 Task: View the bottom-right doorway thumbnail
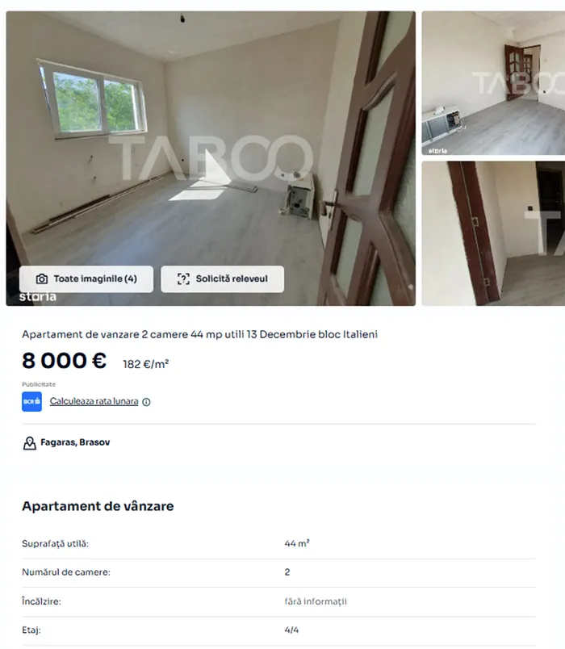pos(493,234)
